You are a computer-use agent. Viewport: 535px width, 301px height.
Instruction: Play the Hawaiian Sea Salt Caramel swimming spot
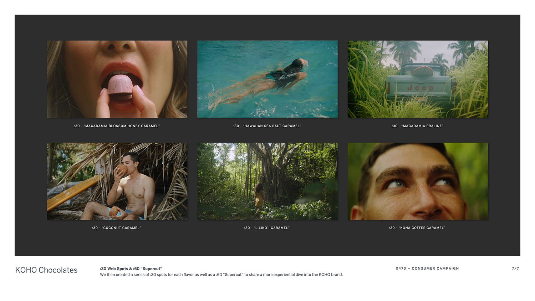pos(267,79)
